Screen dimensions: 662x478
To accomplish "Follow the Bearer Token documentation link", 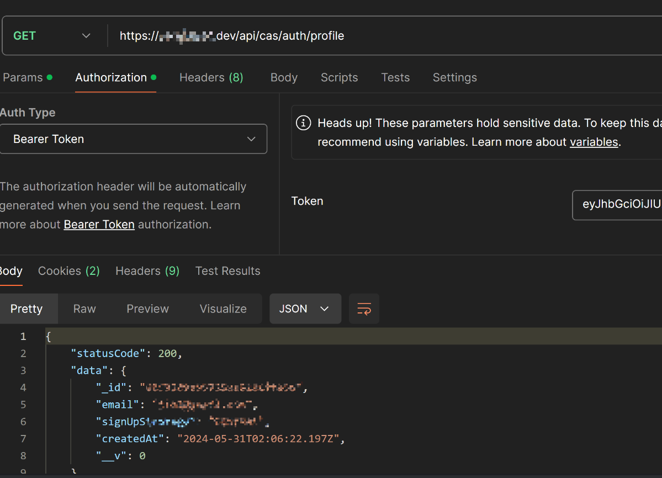I will [99, 225].
